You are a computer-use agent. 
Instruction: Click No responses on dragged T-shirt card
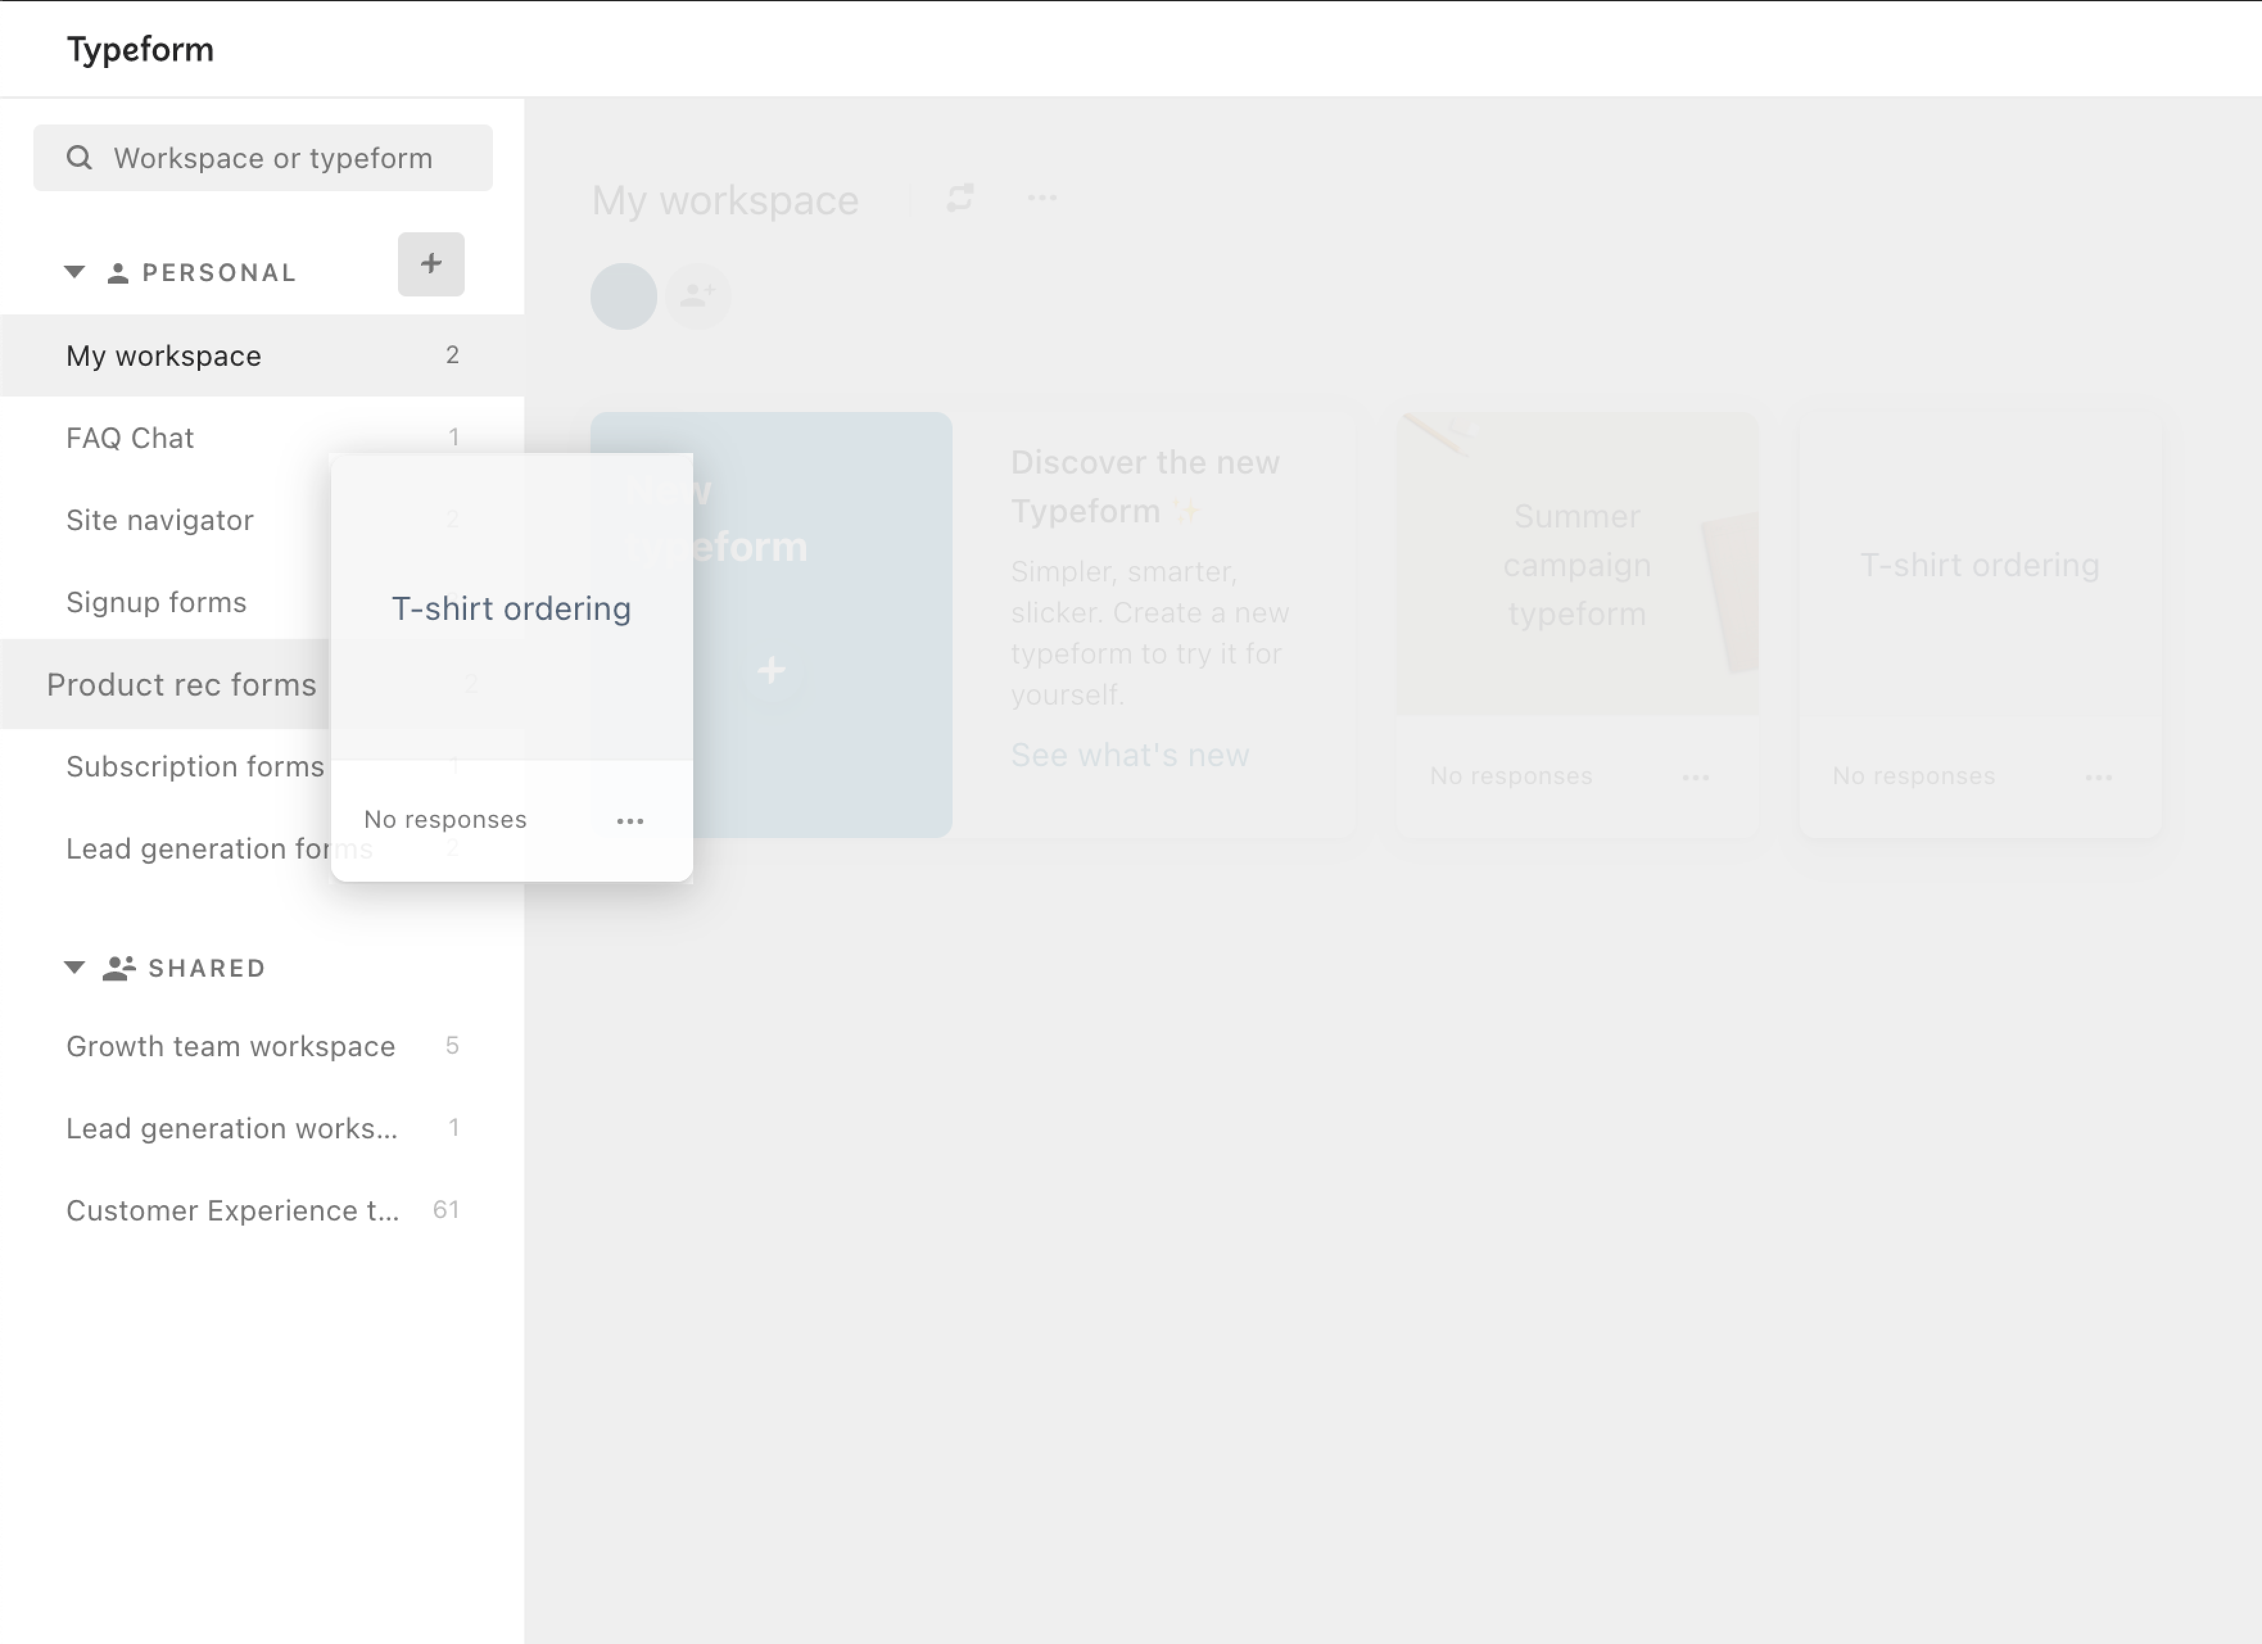445,819
